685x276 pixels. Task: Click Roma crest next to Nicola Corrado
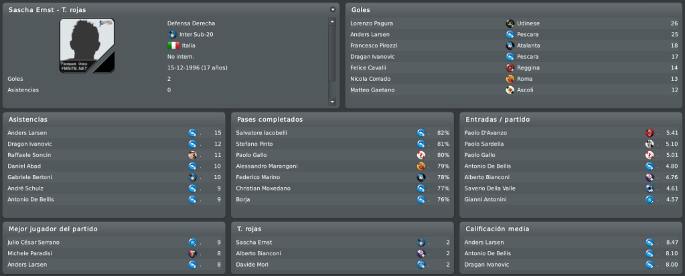[510, 79]
